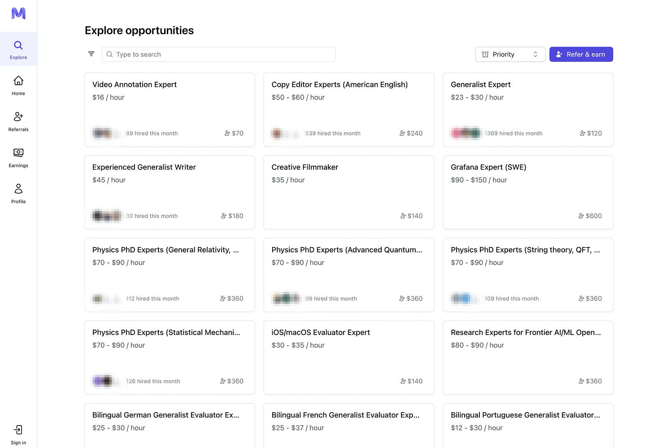
Task: Open Profile via the person sidebar icon
Action: coord(18,188)
